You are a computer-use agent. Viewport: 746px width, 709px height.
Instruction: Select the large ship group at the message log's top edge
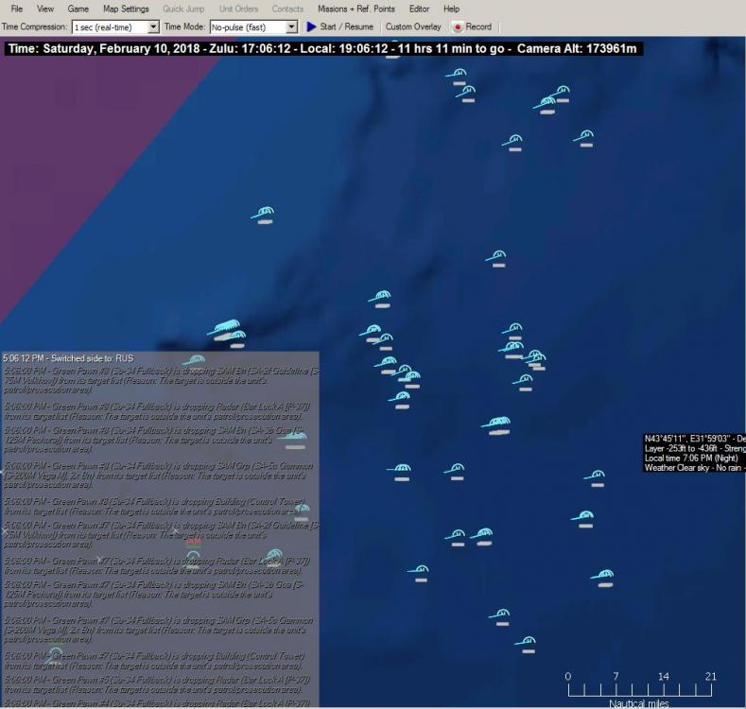tap(224, 329)
